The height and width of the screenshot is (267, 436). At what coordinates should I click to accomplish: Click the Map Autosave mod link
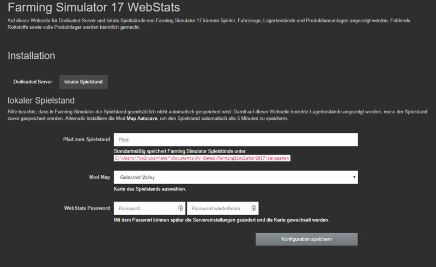coord(136,118)
